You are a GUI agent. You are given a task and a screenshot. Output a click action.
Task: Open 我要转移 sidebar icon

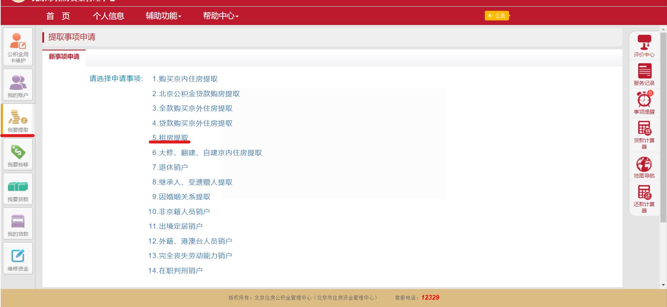18,154
